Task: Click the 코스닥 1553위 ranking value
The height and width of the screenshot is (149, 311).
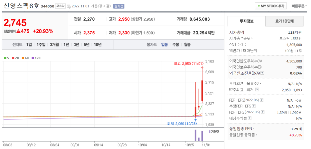Action: click(291, 38)
